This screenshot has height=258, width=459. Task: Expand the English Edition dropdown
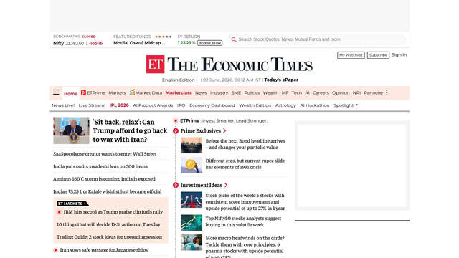click(x=180, y=80)
